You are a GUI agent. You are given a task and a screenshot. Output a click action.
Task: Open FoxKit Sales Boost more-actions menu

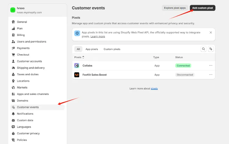click(211, 75)
